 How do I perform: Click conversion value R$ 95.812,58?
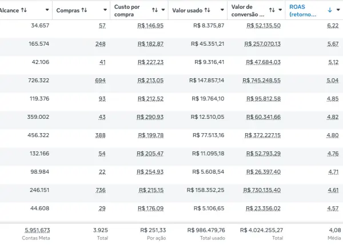(264, 99)
